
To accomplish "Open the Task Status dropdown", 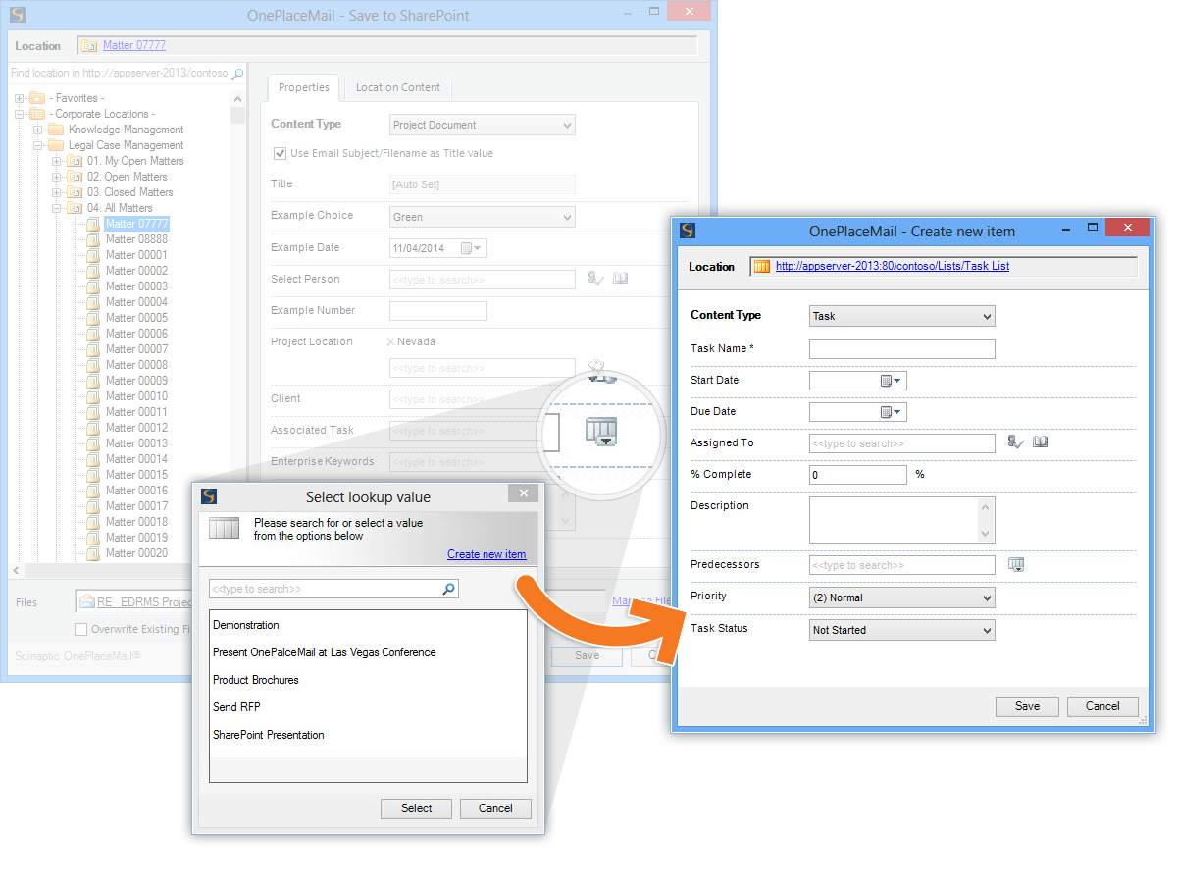I will [x=902, y=630].
